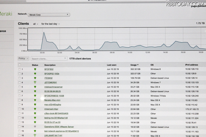Click the traffic peak near 00:00 on the graph
The width and height of the screenshot is (206, 137).
pyautogui.click(x=44, y=32)
